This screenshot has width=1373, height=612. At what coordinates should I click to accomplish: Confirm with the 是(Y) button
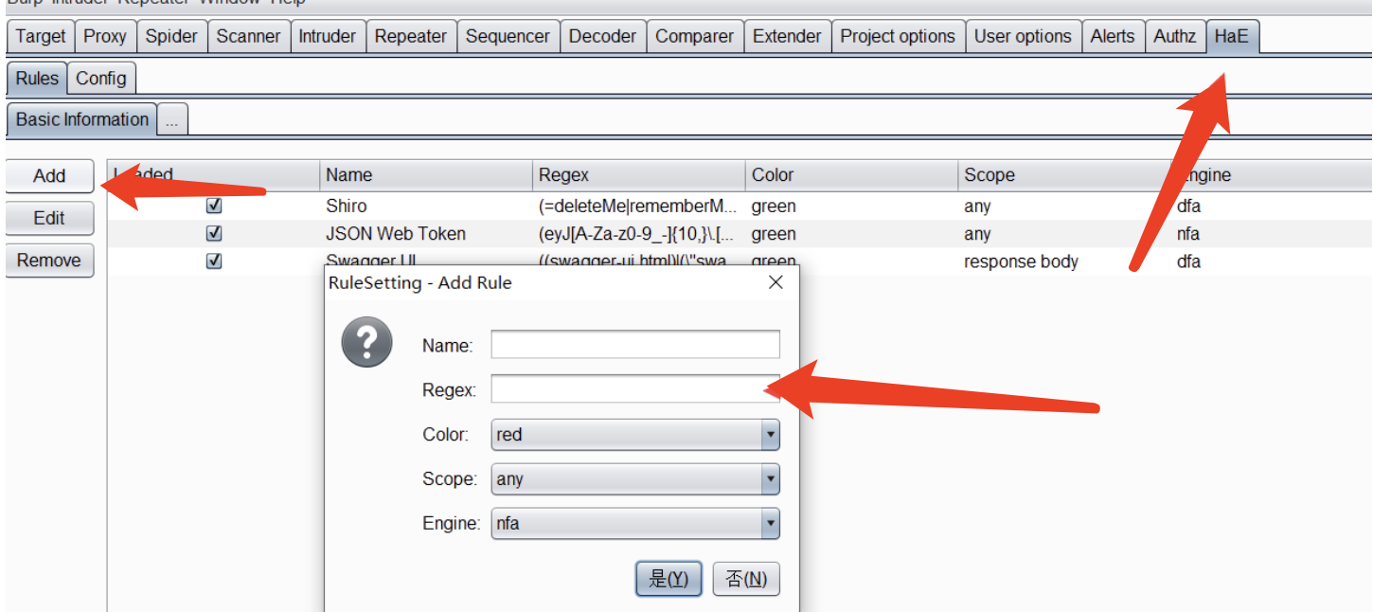669,579
